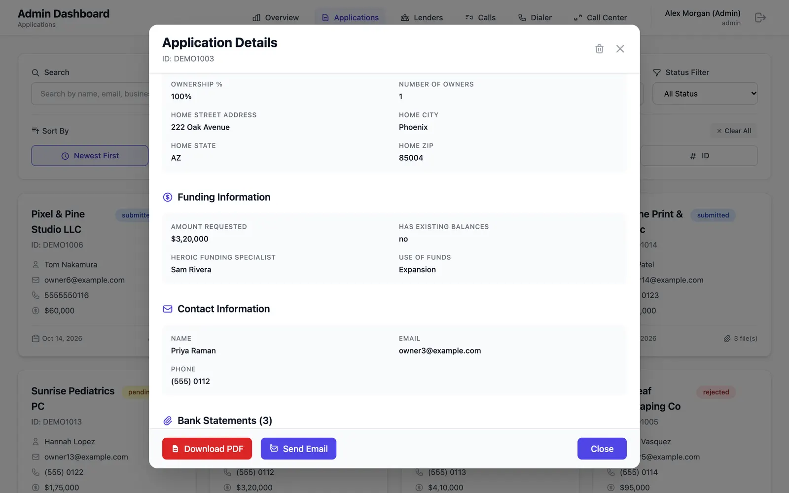The image size is (789, 493).
Task: Click the Status Filter funnel icon
Action: [x=657, y=72]
